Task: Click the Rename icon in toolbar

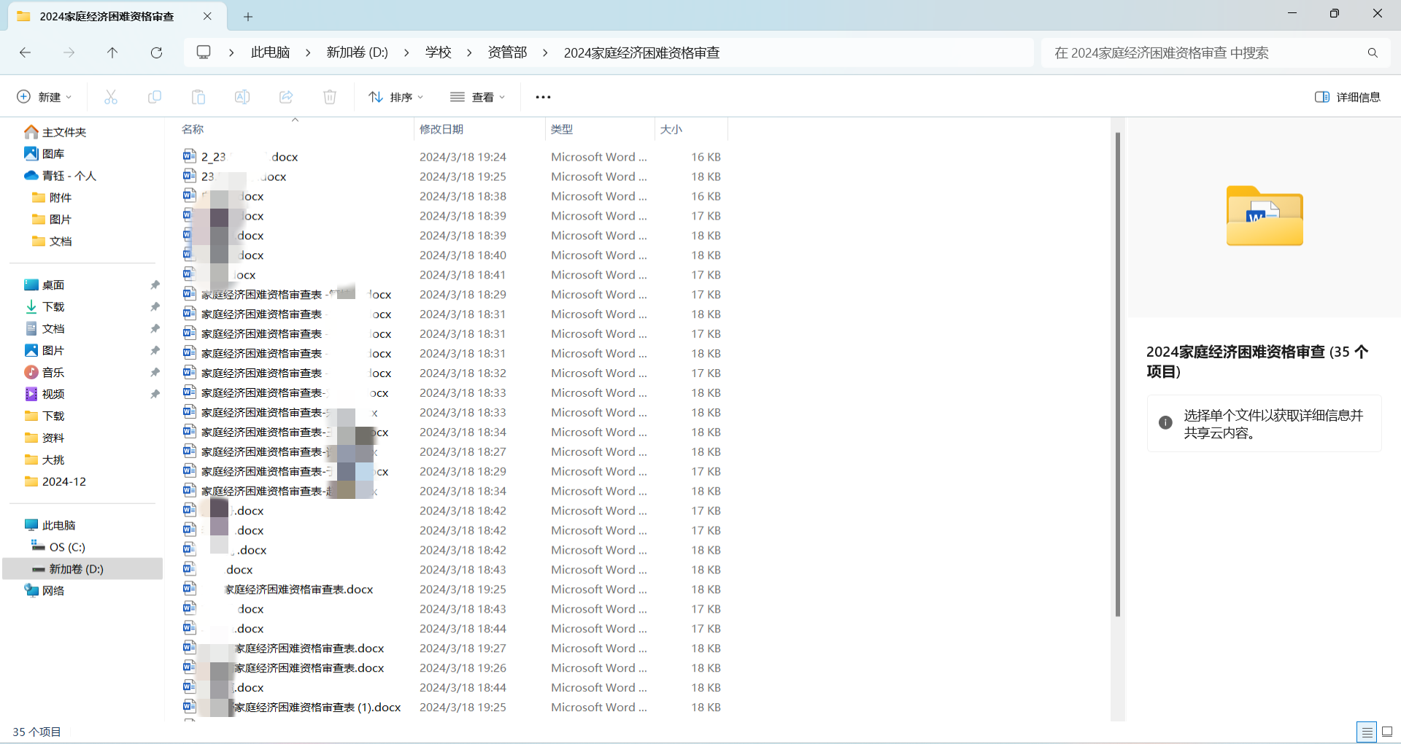Action: [242, 97]
